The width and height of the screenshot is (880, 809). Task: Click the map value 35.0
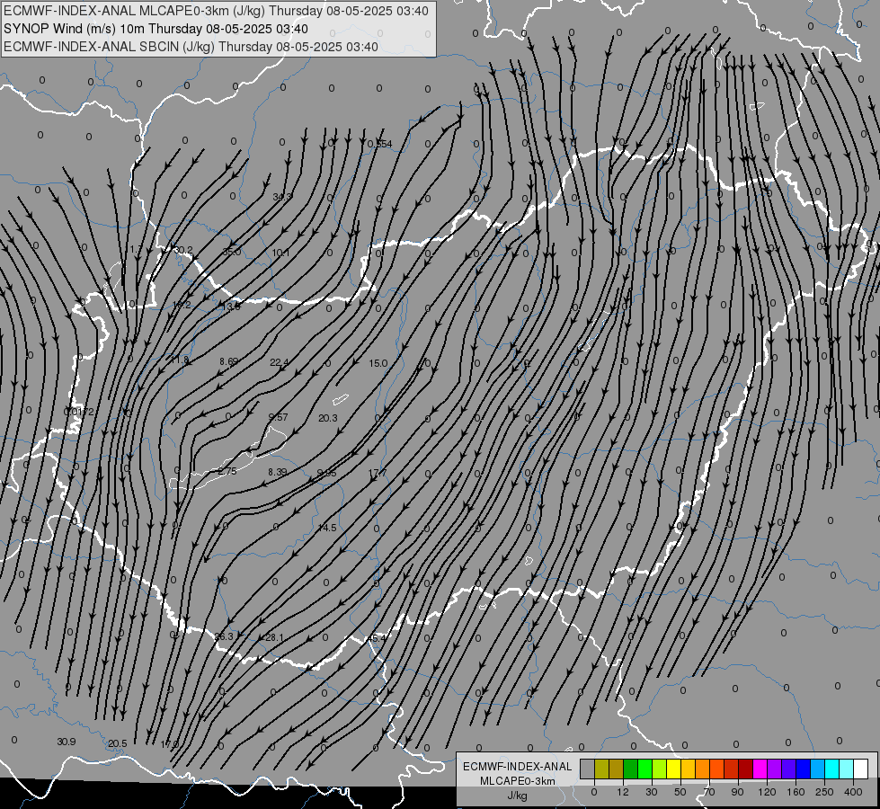coord(232,252)
